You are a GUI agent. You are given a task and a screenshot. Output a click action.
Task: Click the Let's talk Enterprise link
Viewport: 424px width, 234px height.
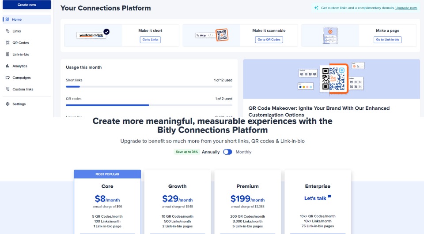315,198
